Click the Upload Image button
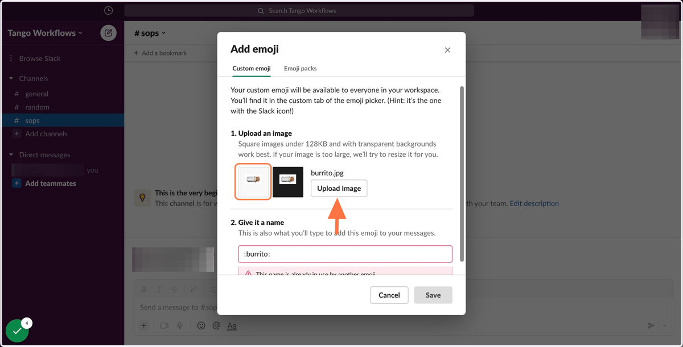 point(339,189)
